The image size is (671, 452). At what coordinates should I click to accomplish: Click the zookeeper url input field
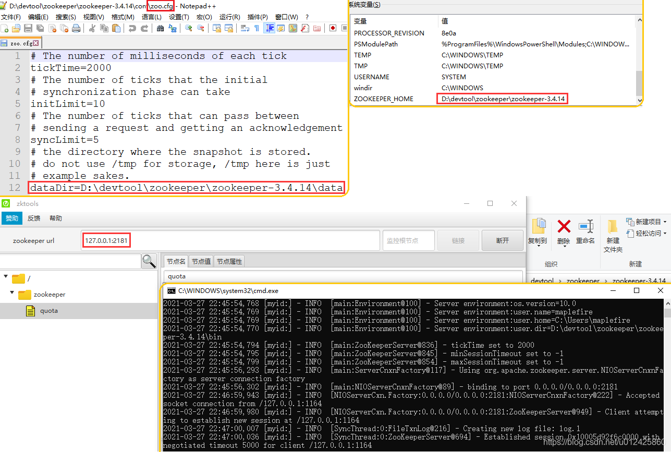click(230, 240)
